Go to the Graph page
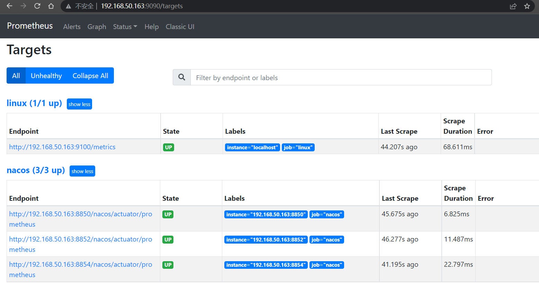Screen dimensions: 539x284 [97, 27]
